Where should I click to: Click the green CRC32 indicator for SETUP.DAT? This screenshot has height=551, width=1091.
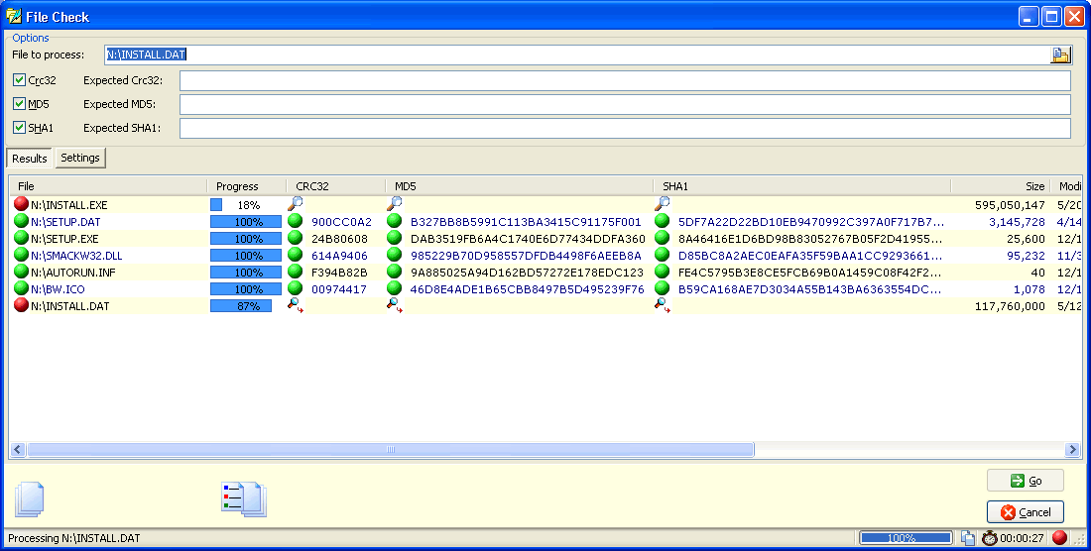(296, 222)
